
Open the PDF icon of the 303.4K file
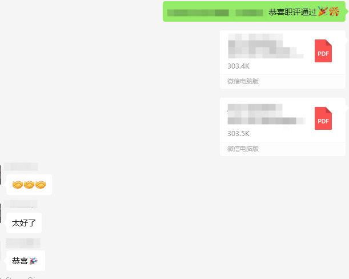click(323, 51)
